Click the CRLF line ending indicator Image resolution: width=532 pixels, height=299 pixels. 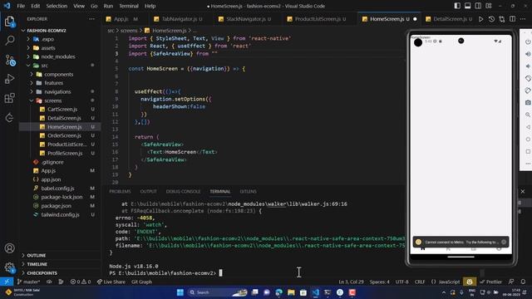(420, 282)
